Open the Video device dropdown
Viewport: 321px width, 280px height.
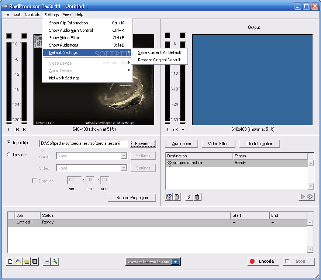124,168
